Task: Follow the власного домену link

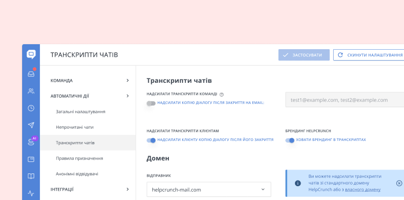Action: pos(363,190)
